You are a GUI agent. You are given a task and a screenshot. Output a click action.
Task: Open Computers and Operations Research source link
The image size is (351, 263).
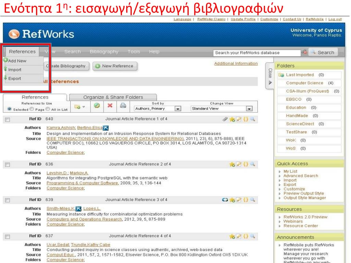click(84, 220)
